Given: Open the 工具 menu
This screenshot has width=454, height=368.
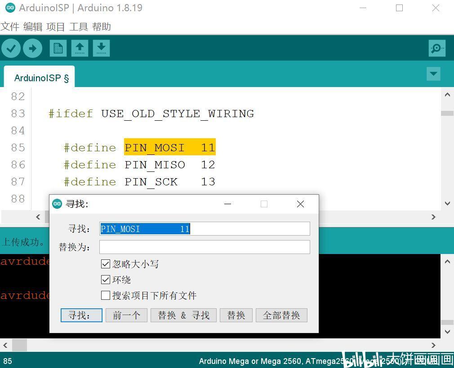Looking at the screenshot, I should (79, 27).
